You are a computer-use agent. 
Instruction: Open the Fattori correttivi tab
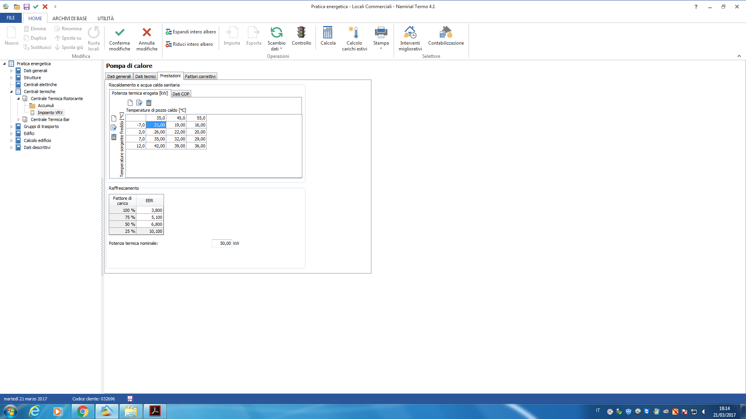[x=200, y=76]
